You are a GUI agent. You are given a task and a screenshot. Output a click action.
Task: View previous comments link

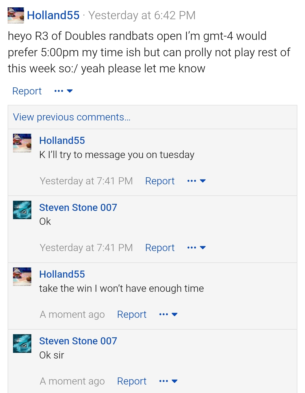click(x=72, y=117)
